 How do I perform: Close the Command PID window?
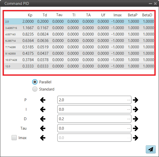(x=155, y=4)
